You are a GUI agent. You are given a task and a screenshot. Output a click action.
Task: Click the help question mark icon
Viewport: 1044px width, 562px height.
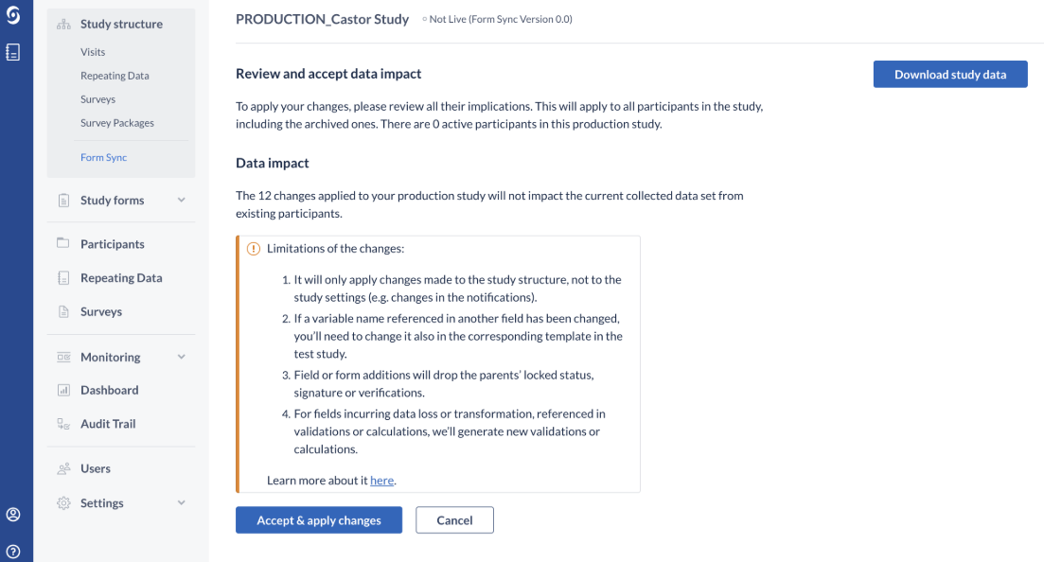click(x=13, y=551)
